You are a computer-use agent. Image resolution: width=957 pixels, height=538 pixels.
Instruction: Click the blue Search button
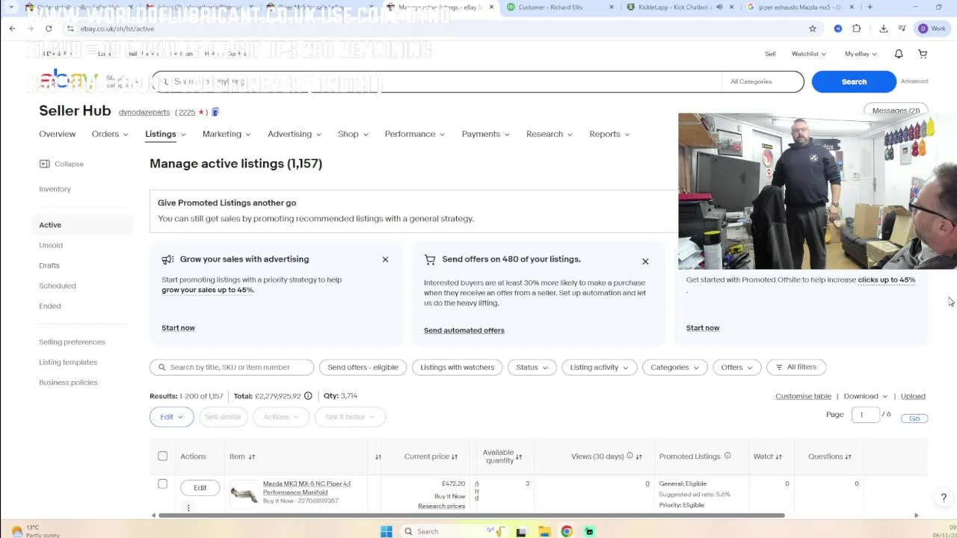(854, 81)
